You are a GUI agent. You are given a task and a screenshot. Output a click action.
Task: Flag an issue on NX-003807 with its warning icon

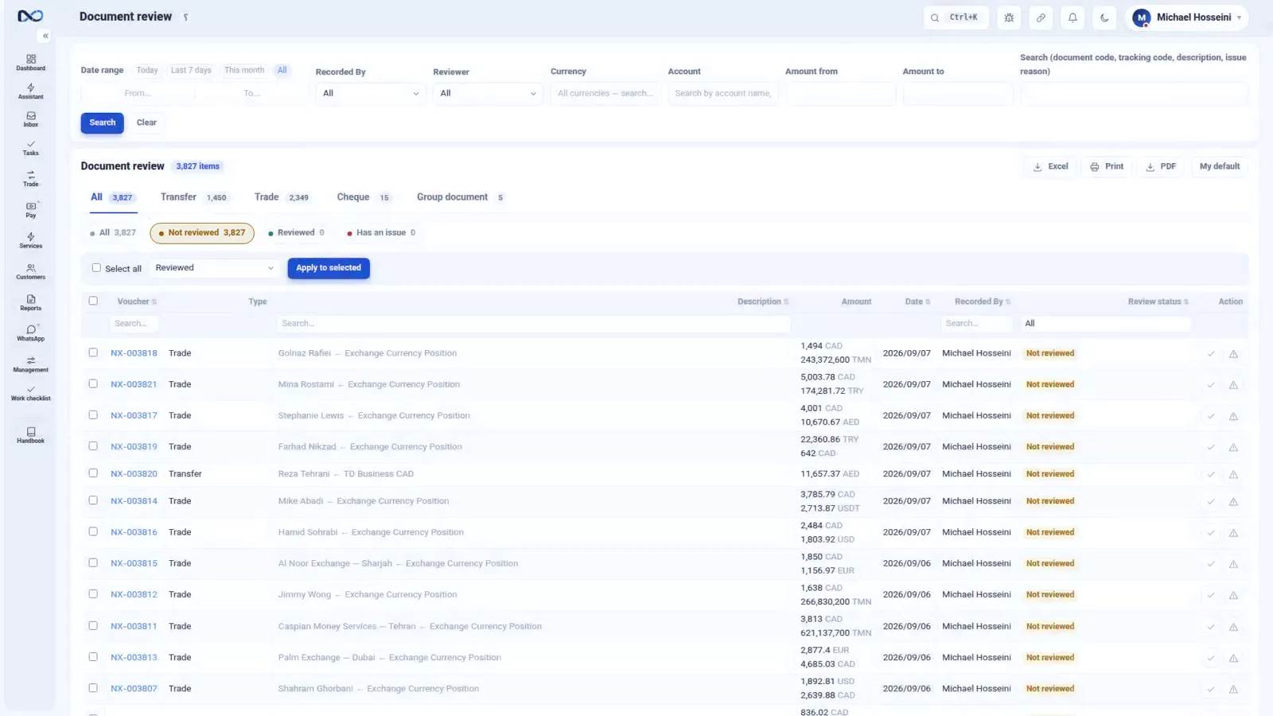click(x=1233, y=690)
